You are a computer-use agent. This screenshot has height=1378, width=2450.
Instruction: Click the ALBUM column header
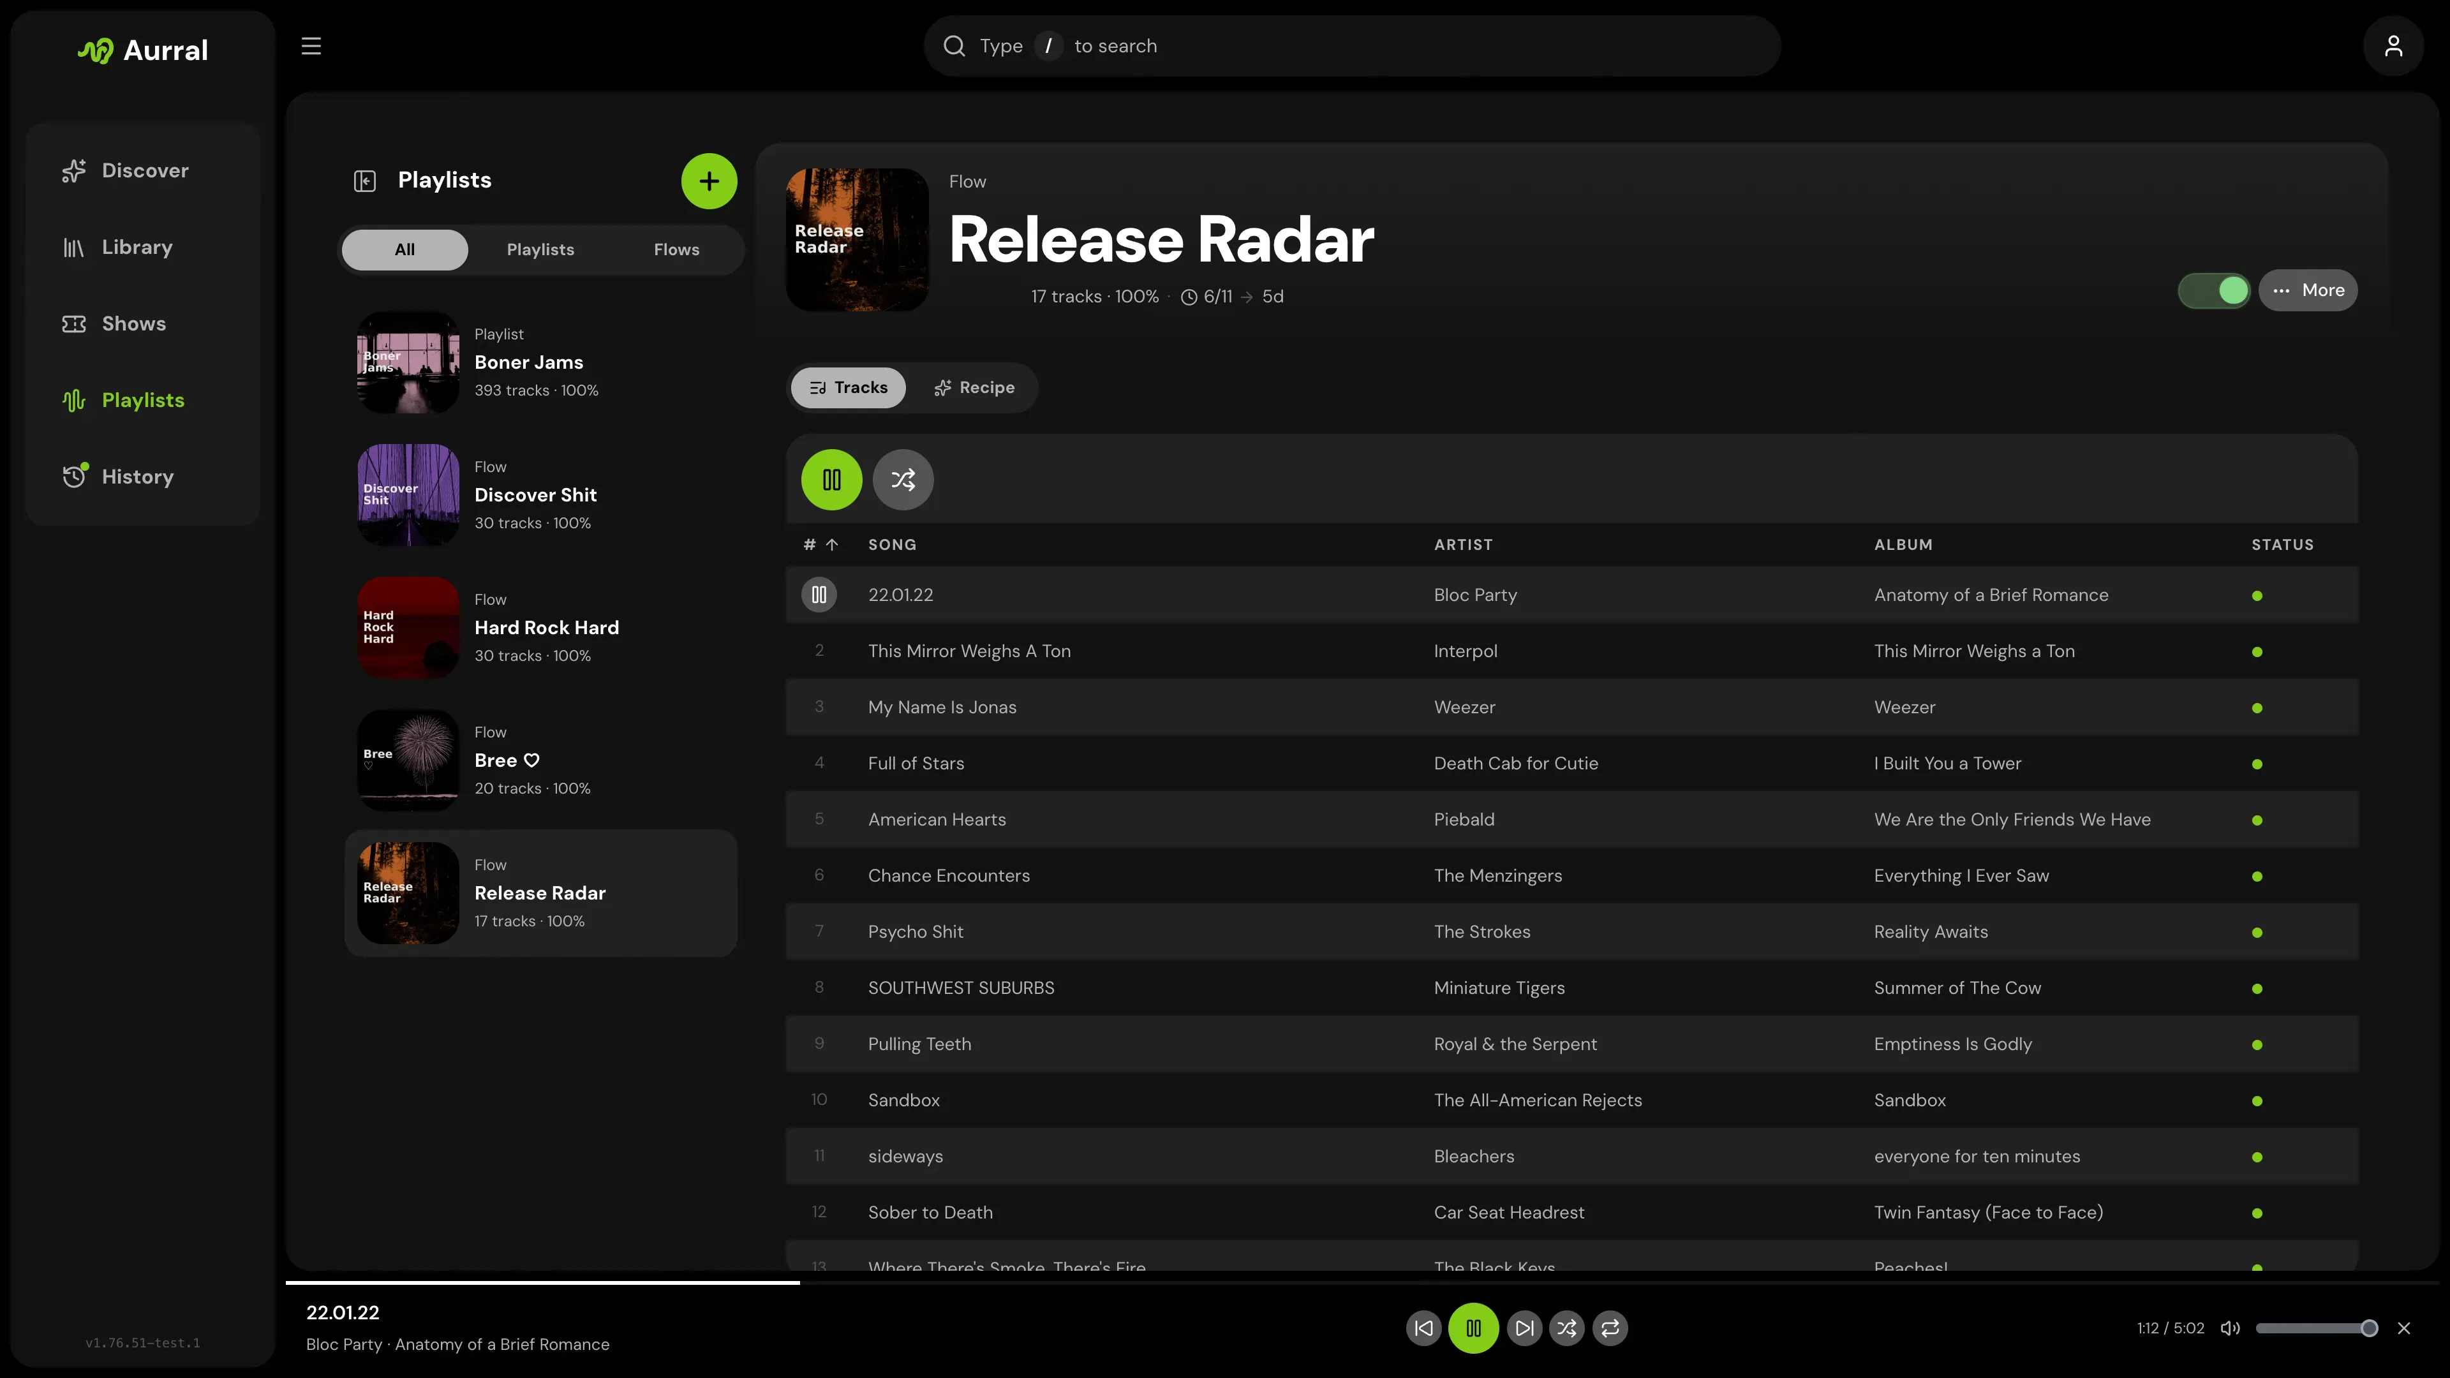tap(1902, 545)
